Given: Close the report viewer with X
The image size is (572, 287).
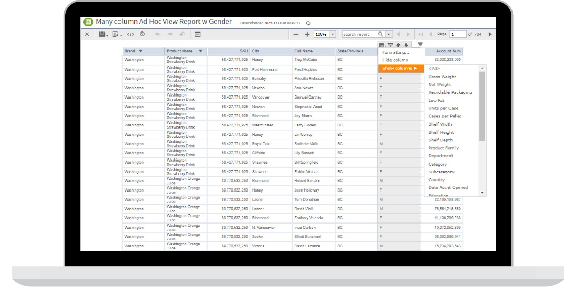Looking at the screenshot, I should pyautogui.click(x=87, y=34).
